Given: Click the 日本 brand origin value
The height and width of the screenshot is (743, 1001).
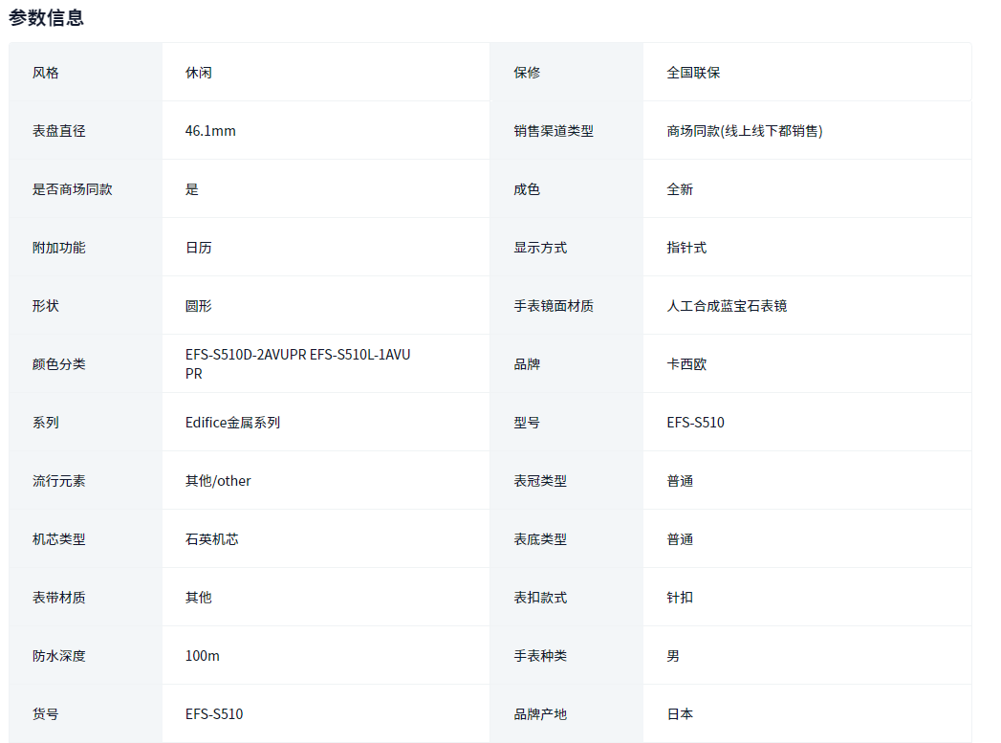Looking at the screenshot, I should [x=680, y=714].
